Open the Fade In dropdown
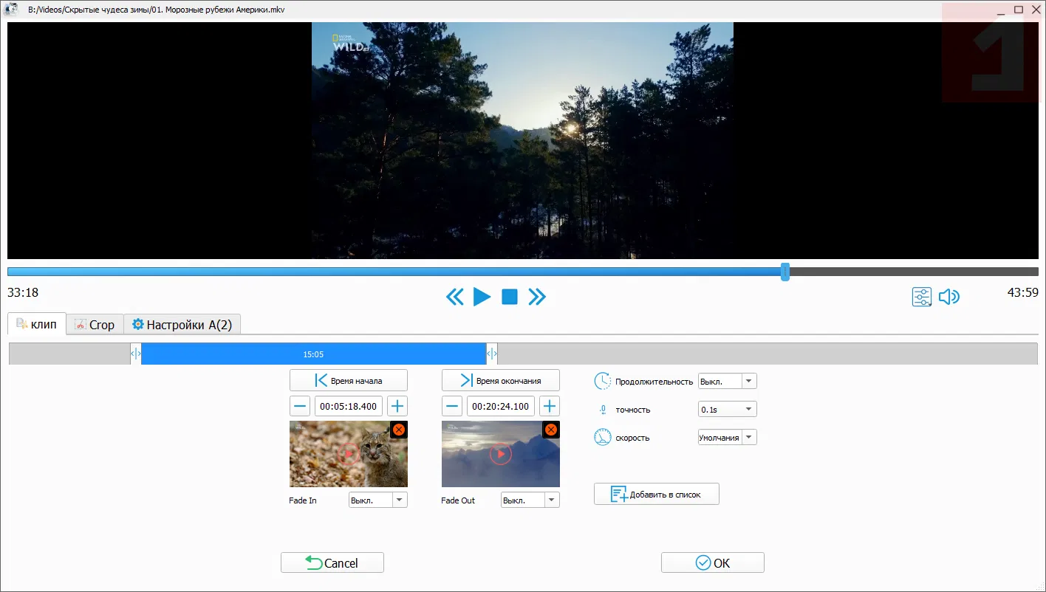The image size is (1046, 592). [377, 500]
